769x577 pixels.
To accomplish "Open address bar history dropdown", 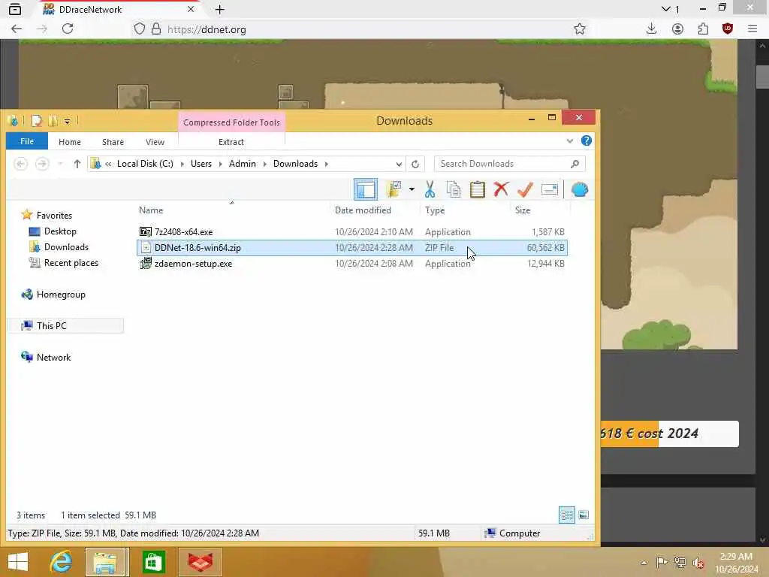I will [x=399, y=164].
